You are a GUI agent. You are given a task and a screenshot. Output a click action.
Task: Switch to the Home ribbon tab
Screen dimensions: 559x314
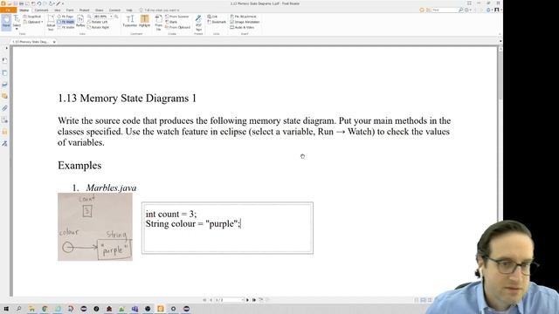tap(24, 10)
